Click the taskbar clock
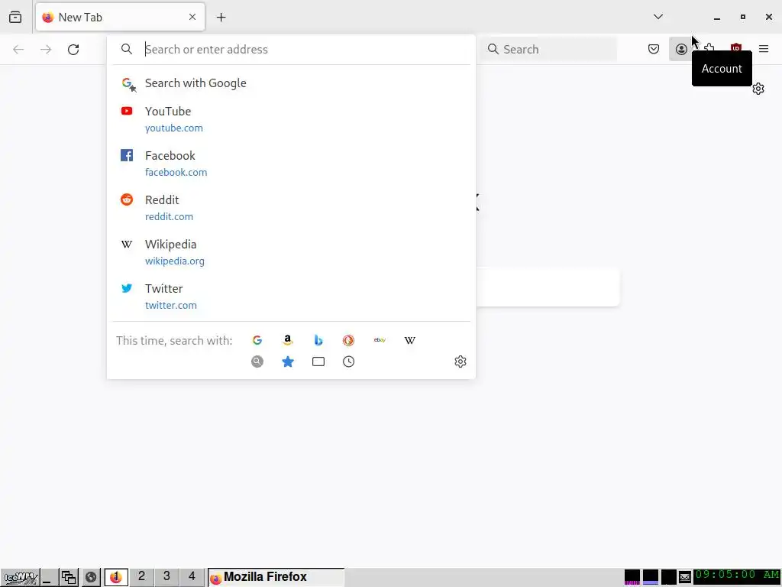 737,575
